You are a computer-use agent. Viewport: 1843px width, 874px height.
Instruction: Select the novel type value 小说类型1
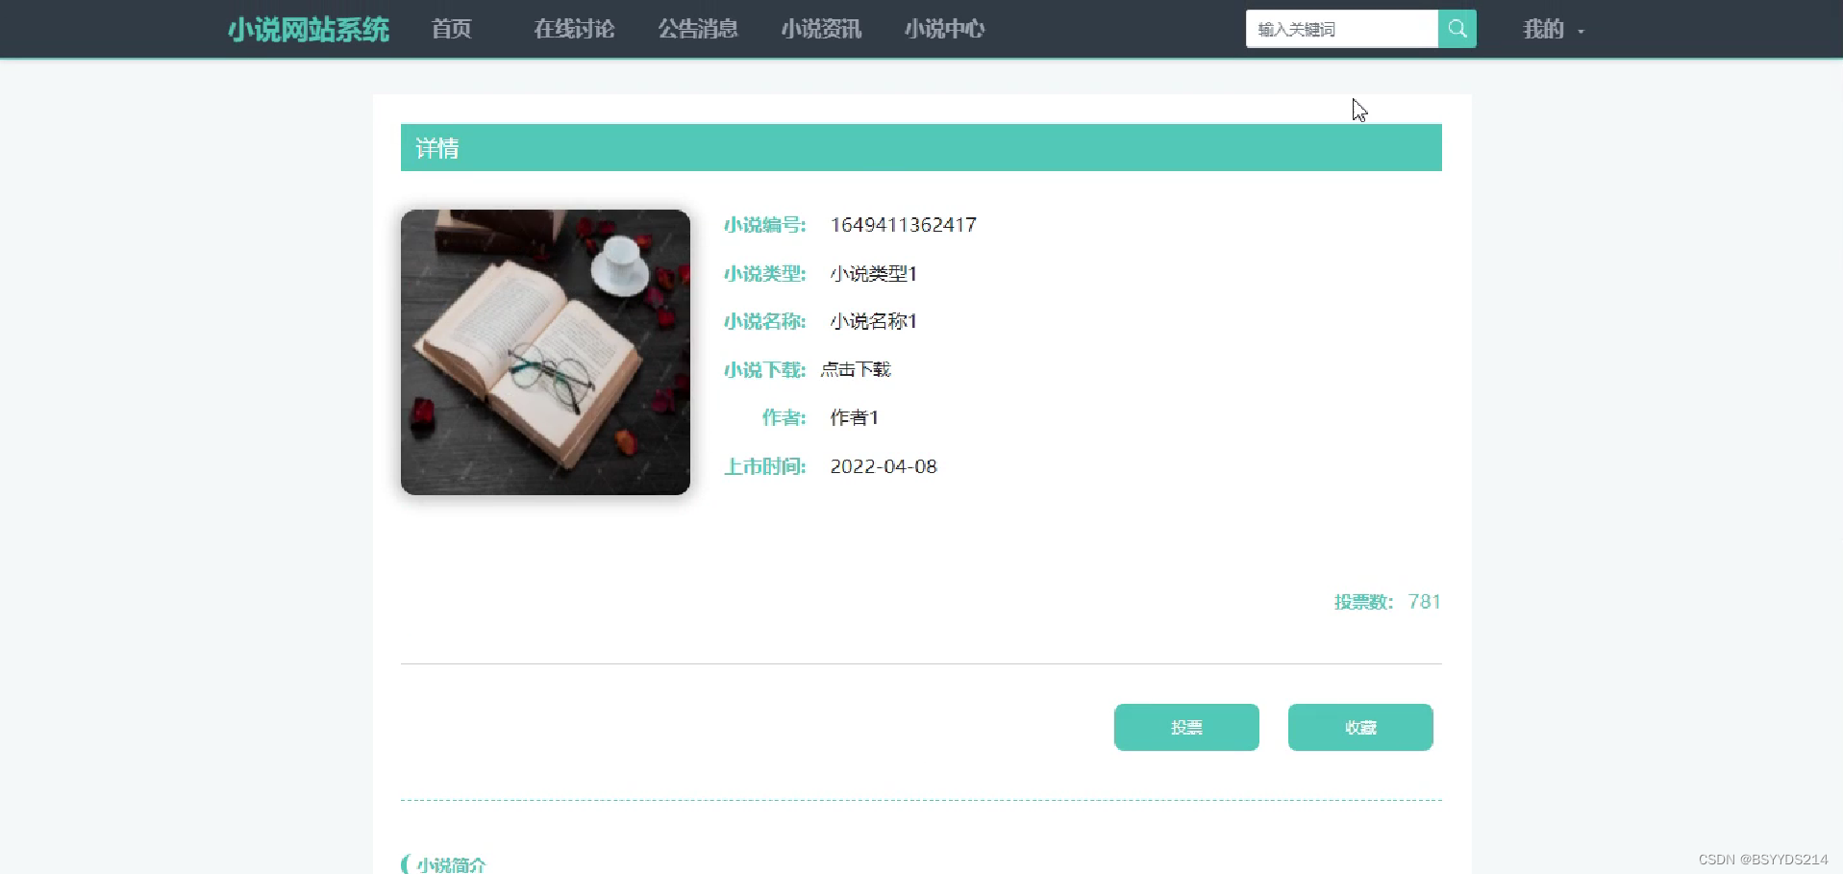[x=873, y=274]
